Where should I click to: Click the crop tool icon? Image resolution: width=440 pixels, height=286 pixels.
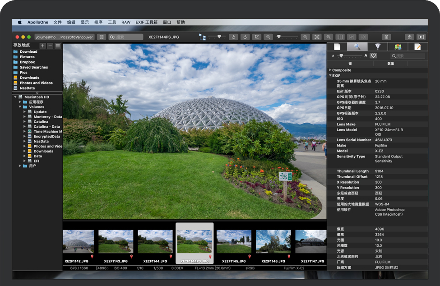(257, 37)
